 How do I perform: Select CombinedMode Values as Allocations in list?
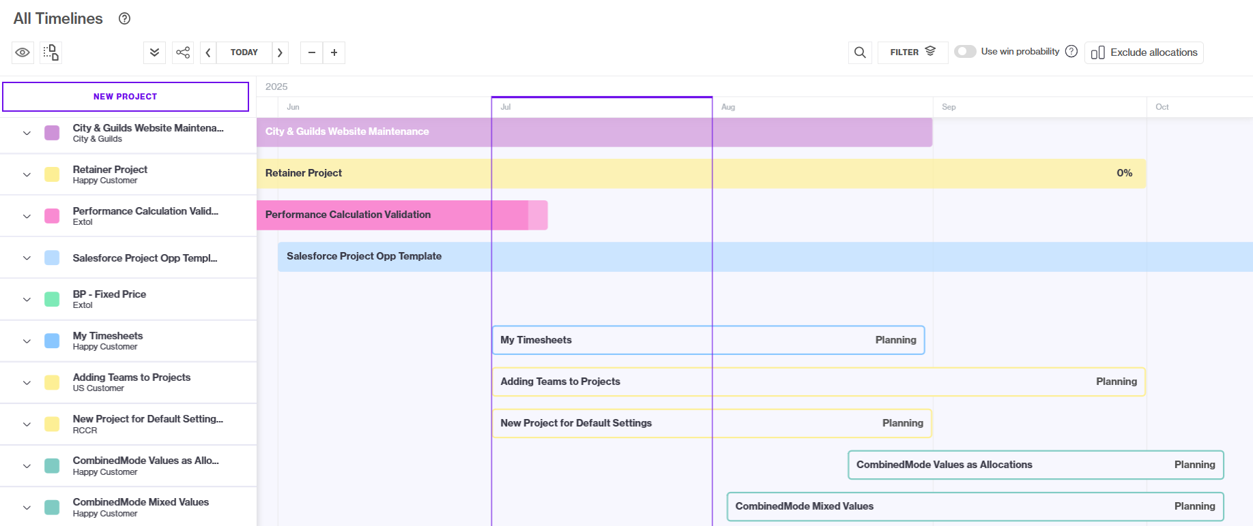(x=146, y=461)
